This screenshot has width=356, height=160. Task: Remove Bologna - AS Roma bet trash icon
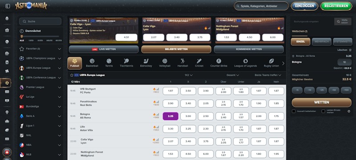pos(293,56)
